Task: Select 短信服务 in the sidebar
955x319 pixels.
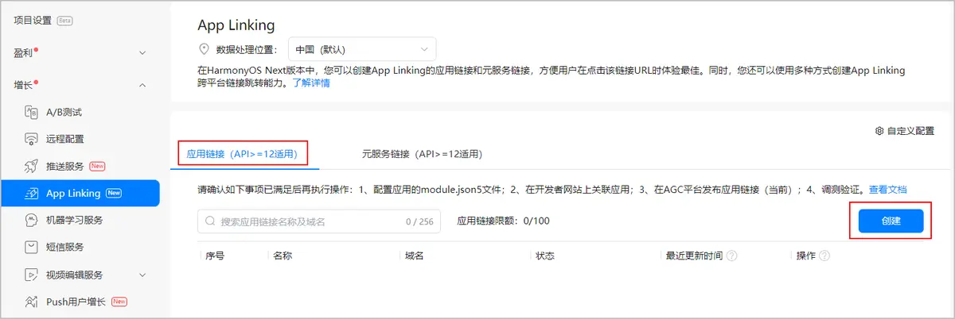Action: (65, 247)
